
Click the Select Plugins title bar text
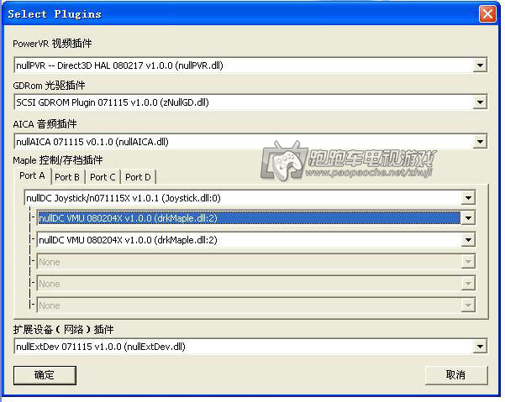click(55, 14)
